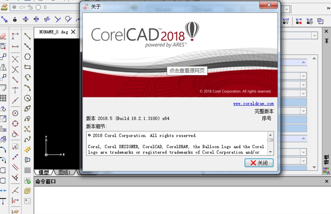Close the NONAME_0.dwg tab
The width and height of the screenshot is (331, 214).
(x=73, y=32)
